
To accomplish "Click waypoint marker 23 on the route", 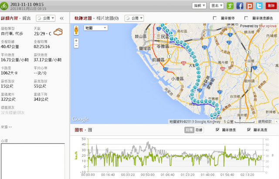I will 195,87.
